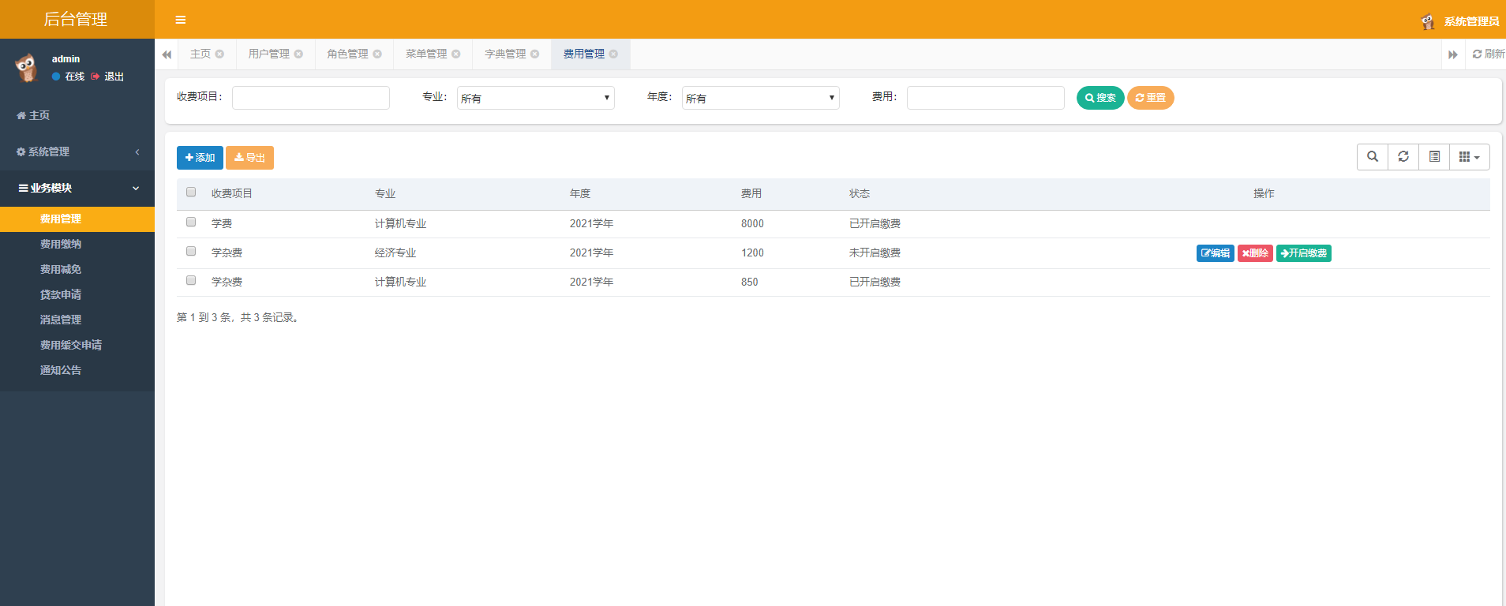Switch to the 主页 tab
The image size is (1506, 606).
(x=200, y=54)
